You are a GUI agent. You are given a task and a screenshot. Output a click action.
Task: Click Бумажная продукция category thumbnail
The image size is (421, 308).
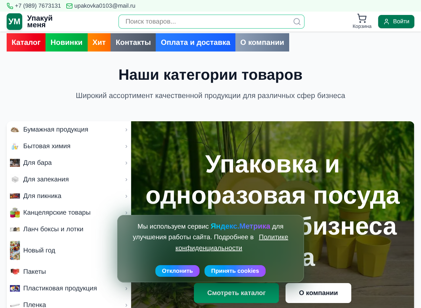15,130
